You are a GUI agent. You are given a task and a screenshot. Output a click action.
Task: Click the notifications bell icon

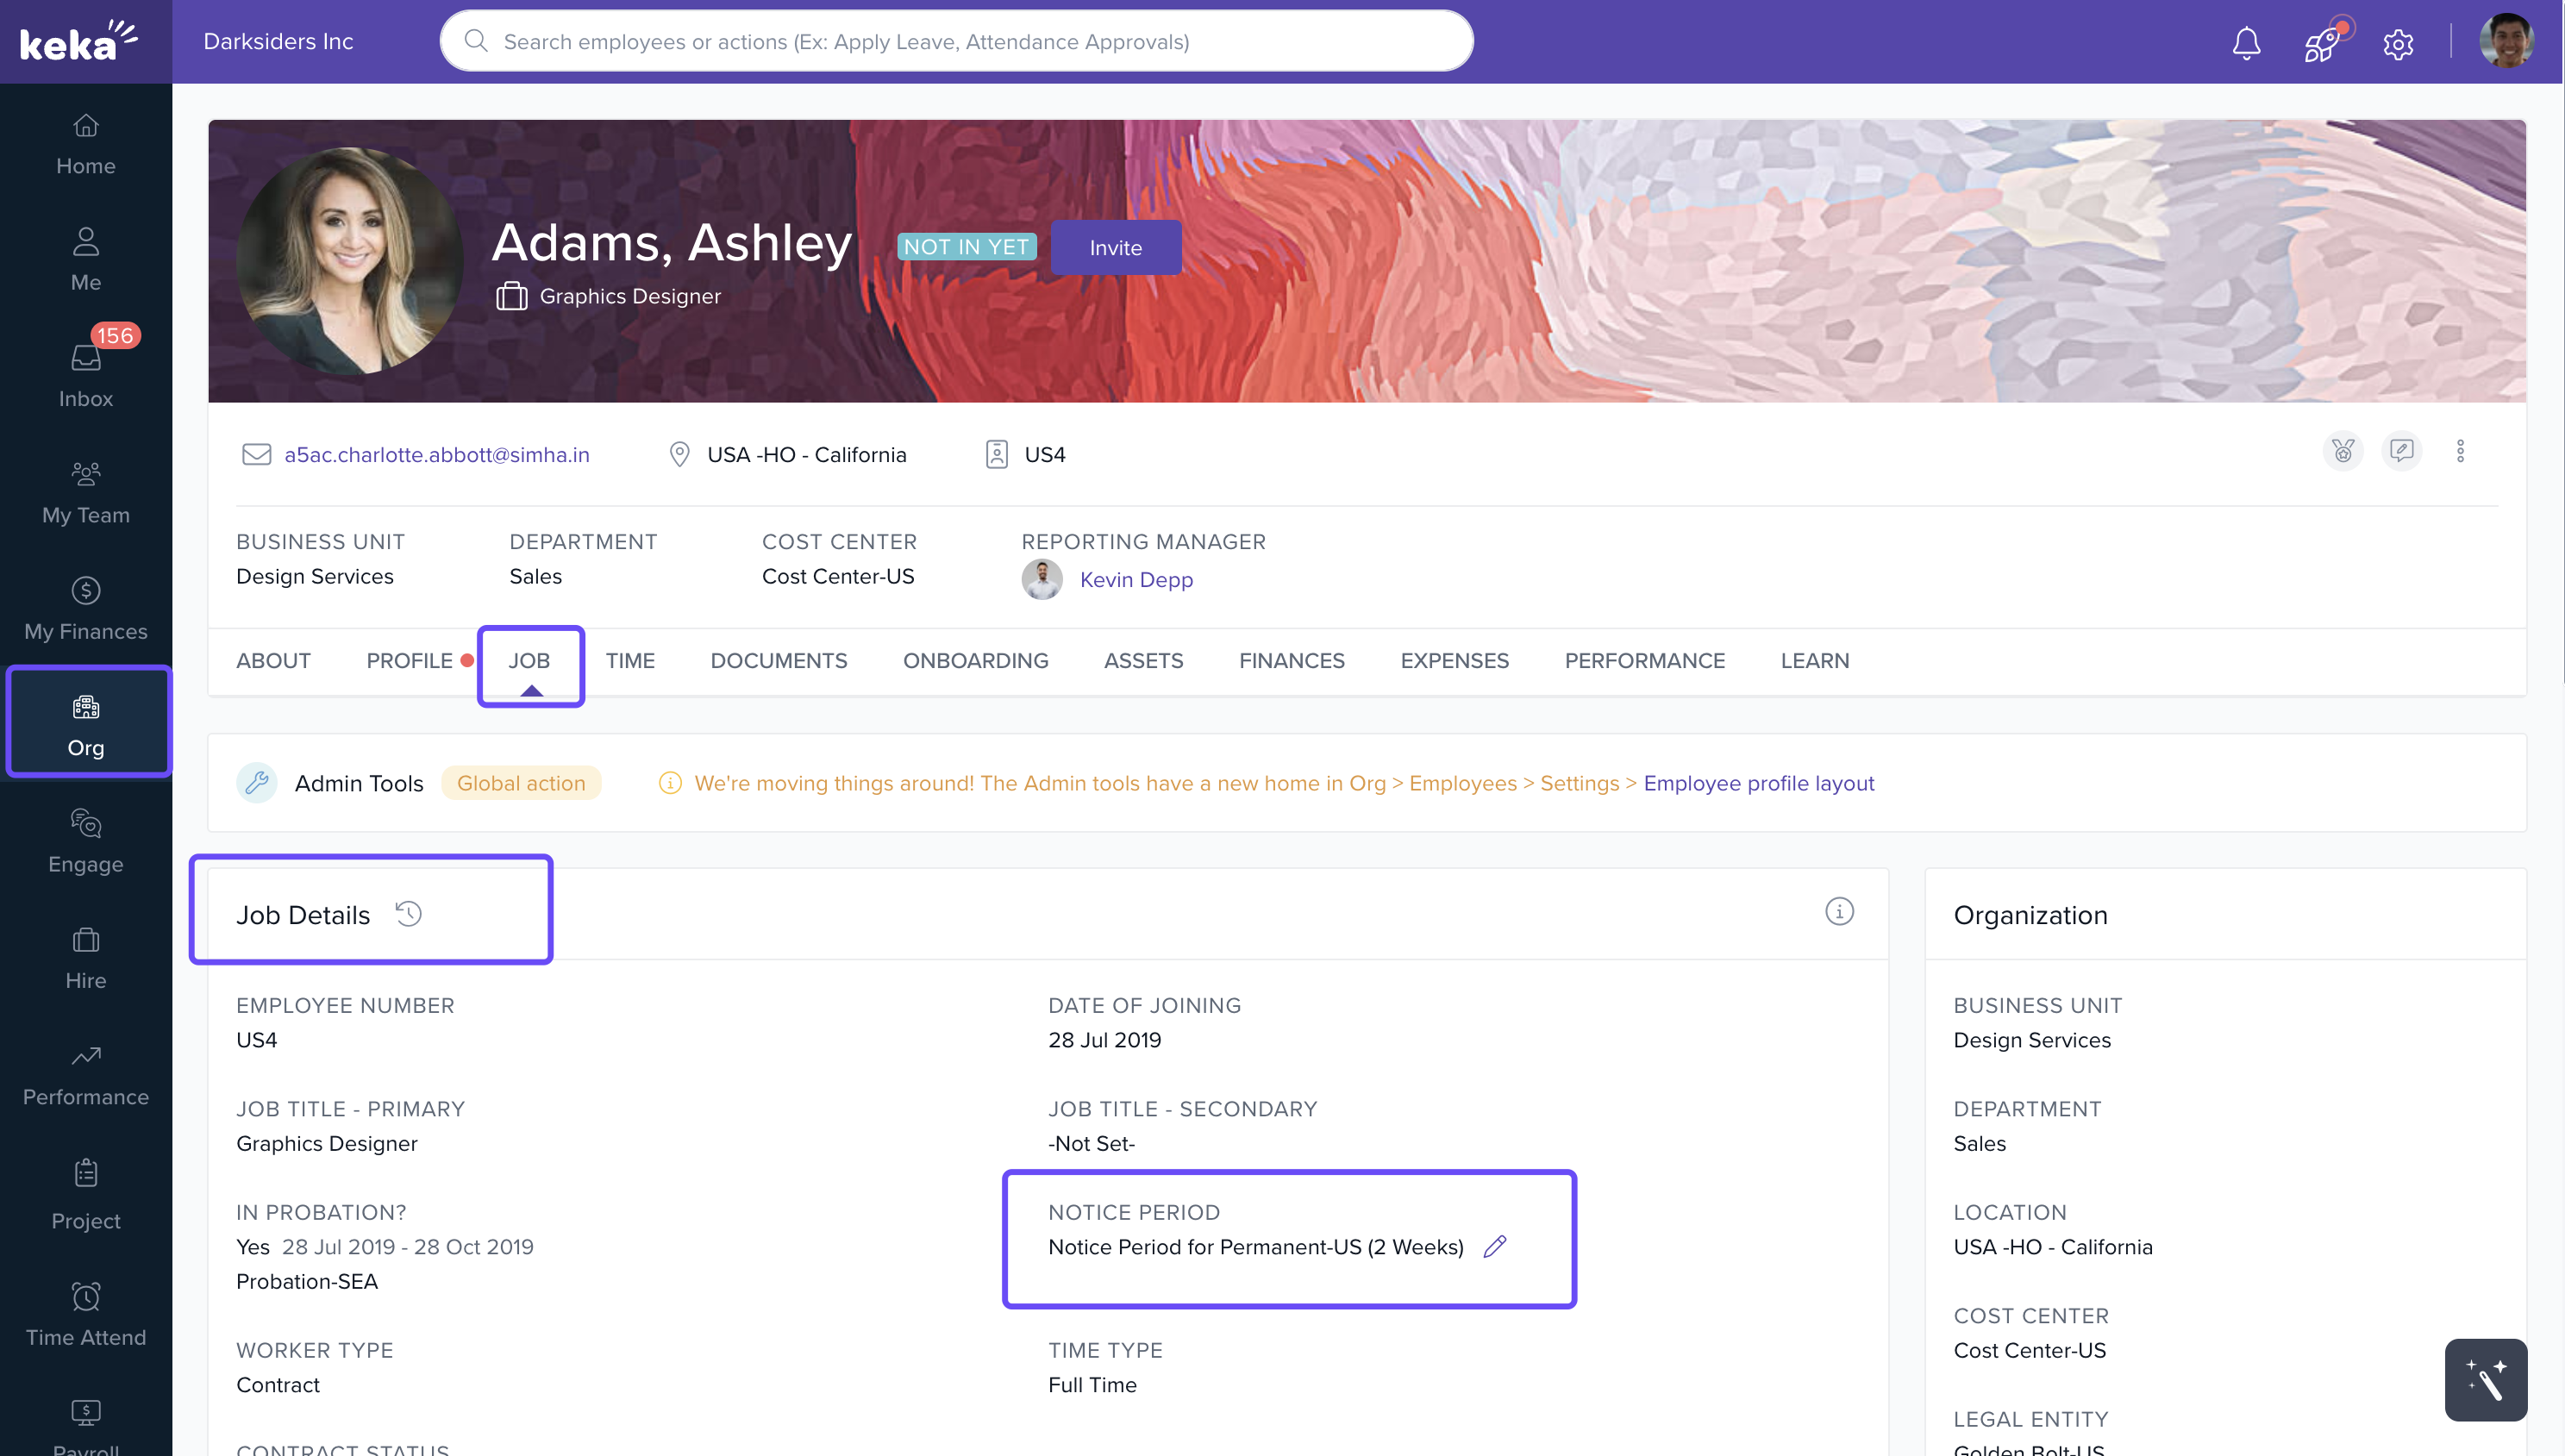2246,43
